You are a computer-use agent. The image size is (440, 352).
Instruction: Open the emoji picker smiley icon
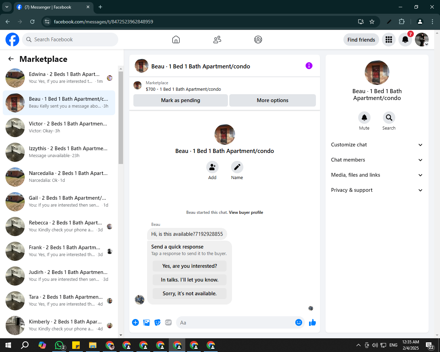pyautogui.click(x=299, y=322)
